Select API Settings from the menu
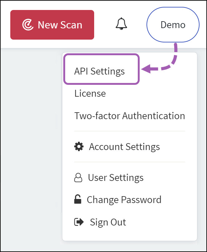 (99, 71)
